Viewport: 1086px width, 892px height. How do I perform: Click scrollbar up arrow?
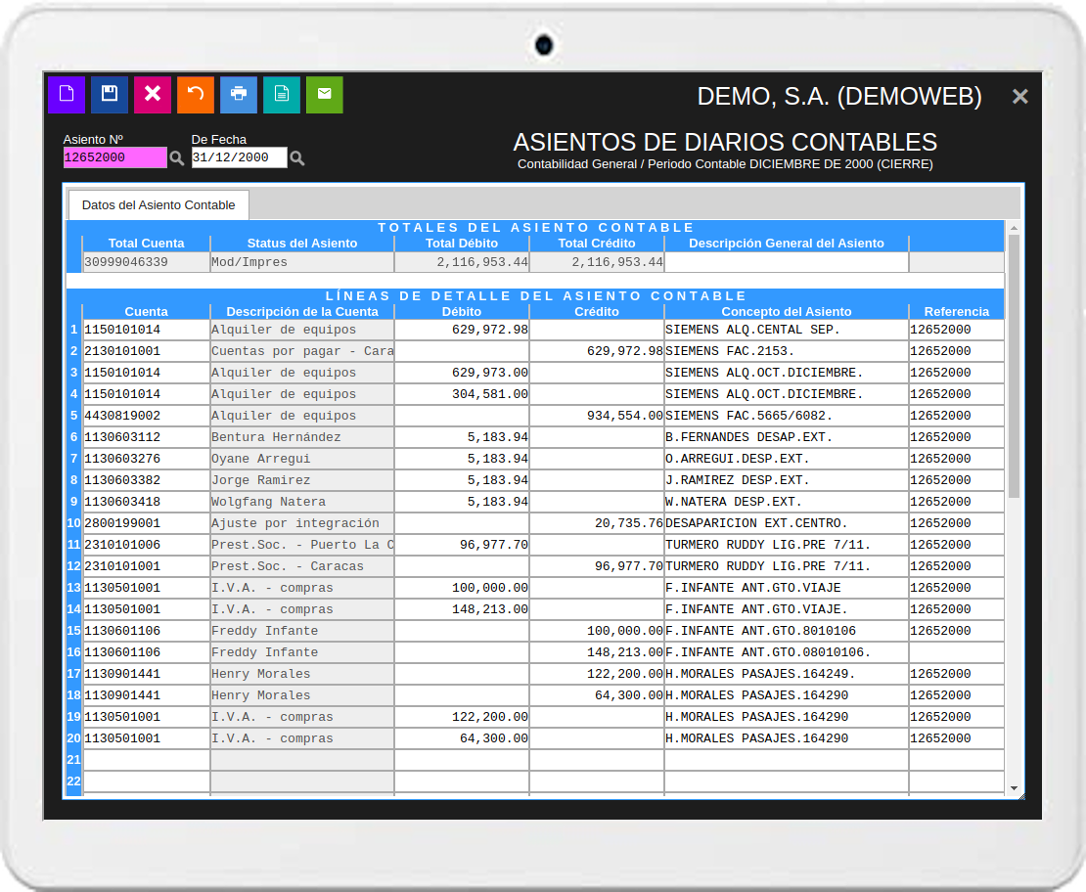point(1014,228)
